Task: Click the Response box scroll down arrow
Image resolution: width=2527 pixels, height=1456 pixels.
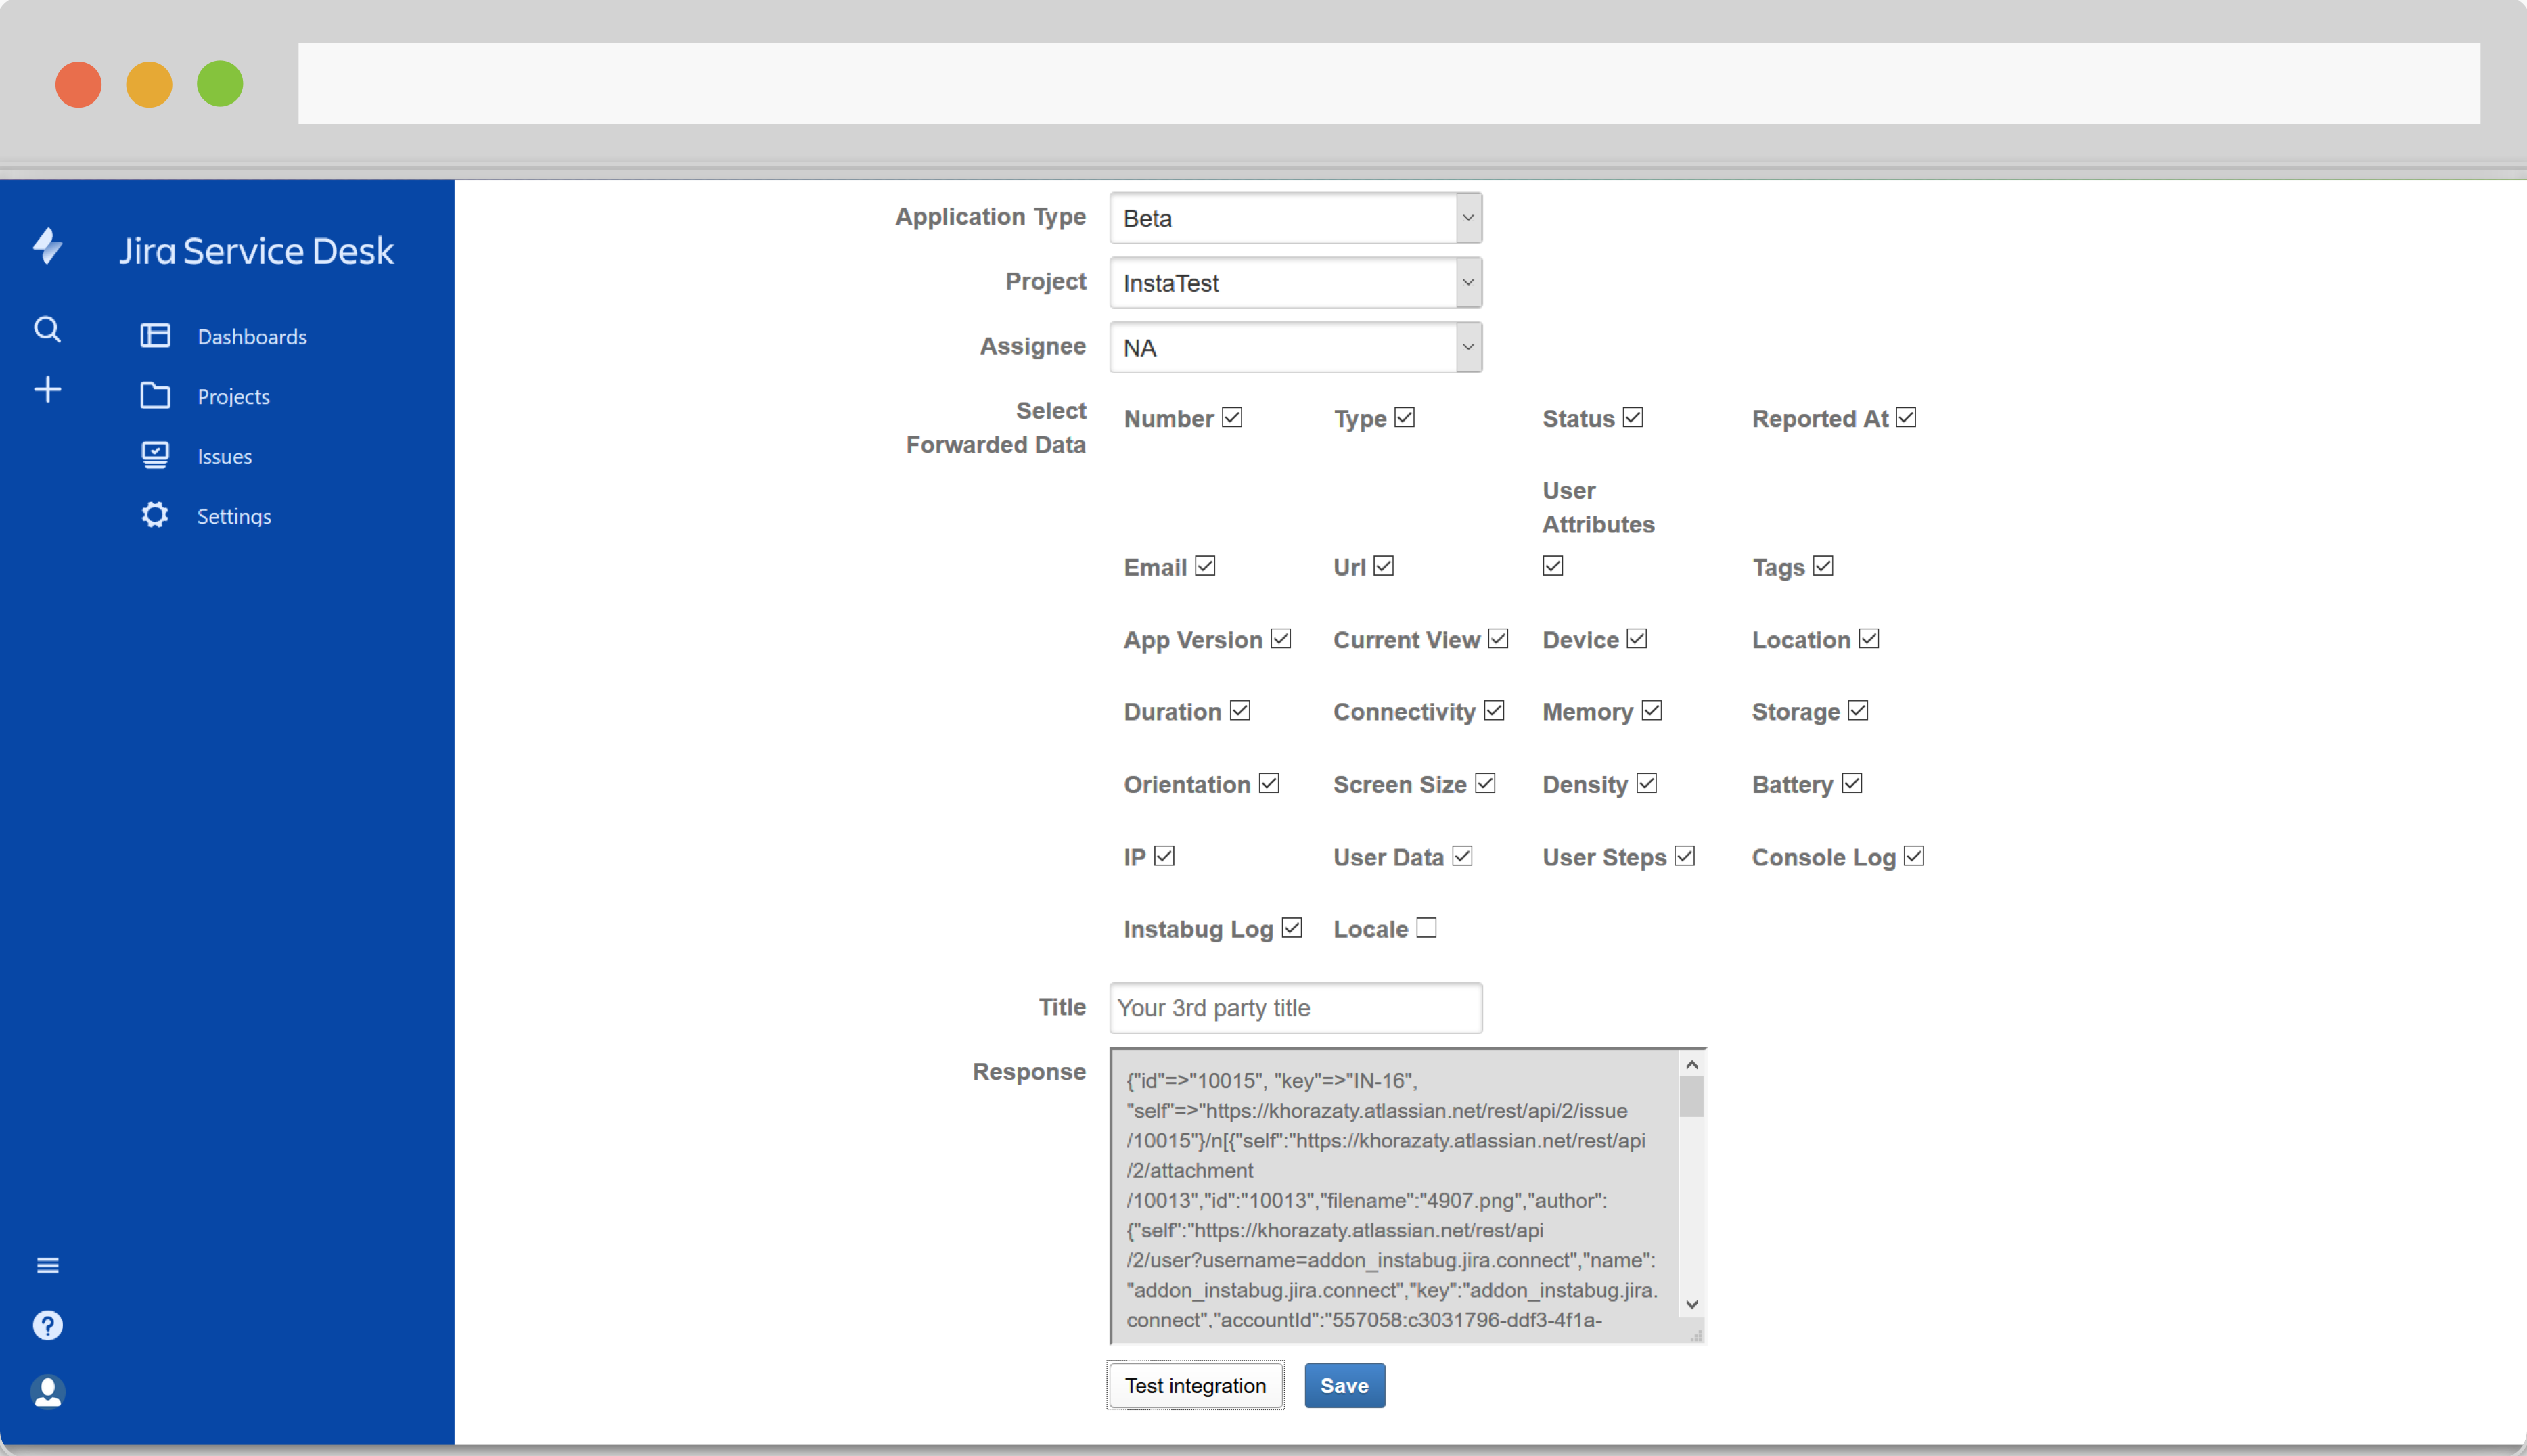Action: click(x=1692, y=1305)
